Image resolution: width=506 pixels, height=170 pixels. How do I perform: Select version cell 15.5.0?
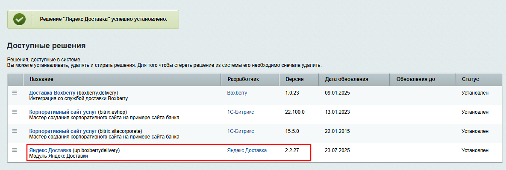292,131
